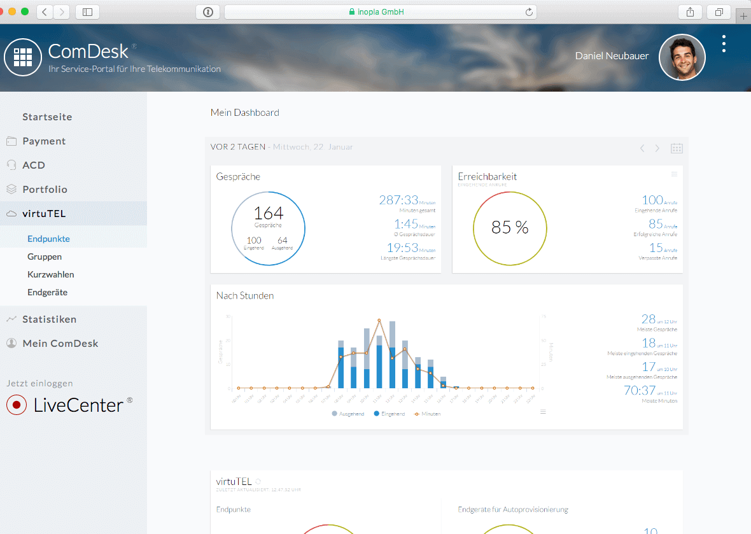Click the virtuTEL cloud icon

pyautogui.click(x=11, y=214)
